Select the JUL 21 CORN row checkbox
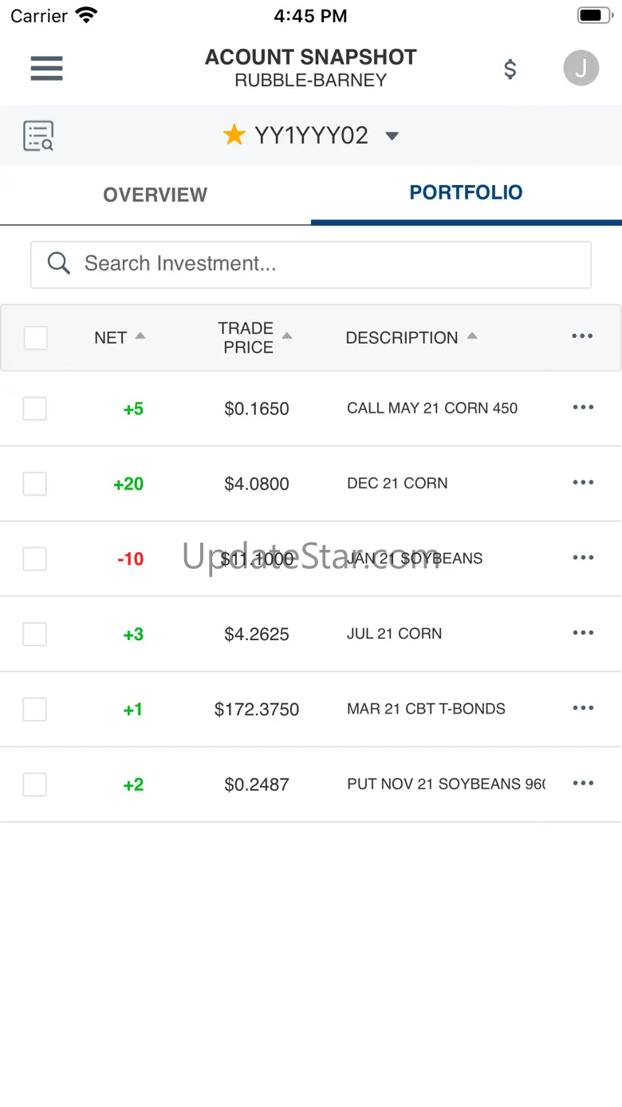Viewport: 622px width, 1107px height. [34, 634]
